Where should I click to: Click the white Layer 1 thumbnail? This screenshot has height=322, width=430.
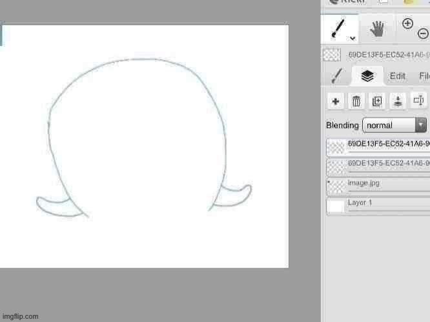pos(336,207)
